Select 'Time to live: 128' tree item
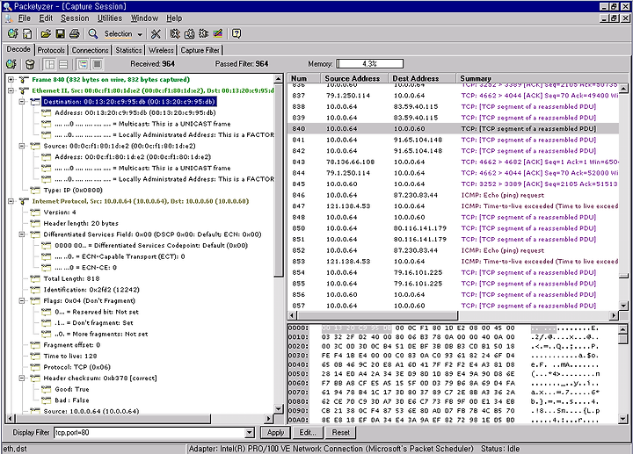633x454 pixels. tap(70, 356)
